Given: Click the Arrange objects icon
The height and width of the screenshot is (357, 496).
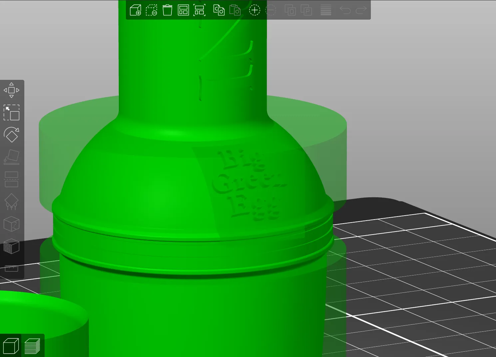Looking at the screenshot, I should 183,10.
